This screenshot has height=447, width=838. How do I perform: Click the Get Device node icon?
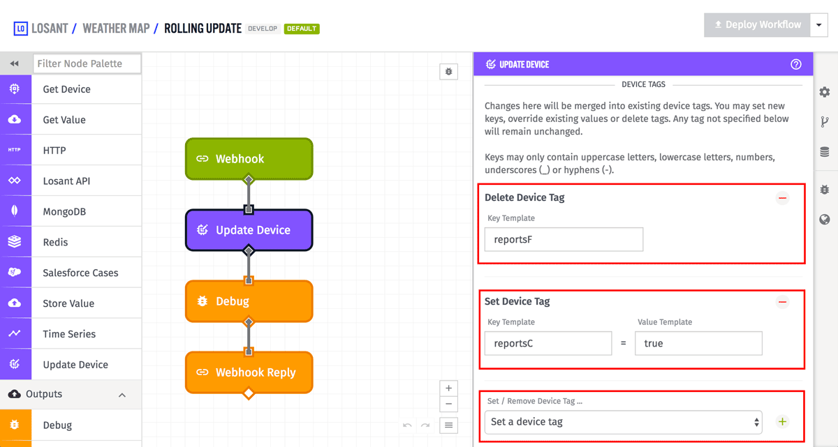15,89
